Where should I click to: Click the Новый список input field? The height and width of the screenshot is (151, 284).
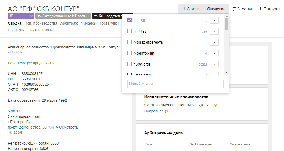pyautogui.click(x=175, y=84)
